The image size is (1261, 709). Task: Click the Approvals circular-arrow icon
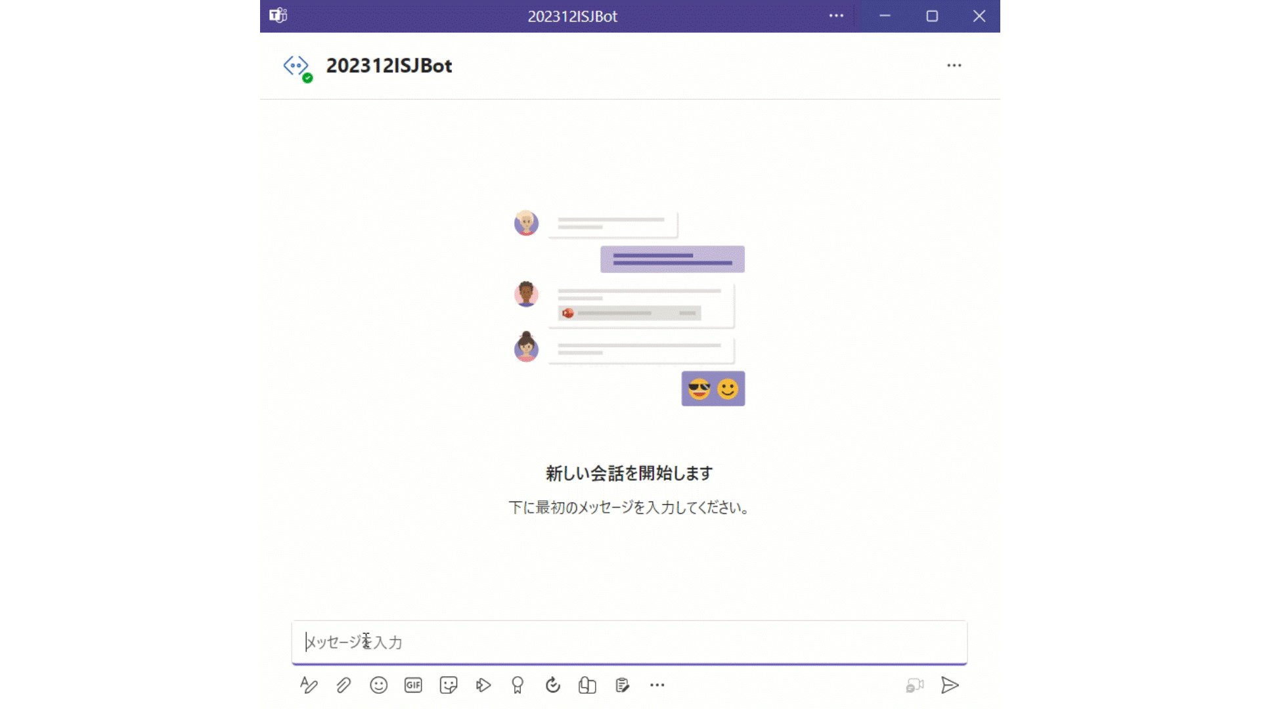(x=553, y=685)
